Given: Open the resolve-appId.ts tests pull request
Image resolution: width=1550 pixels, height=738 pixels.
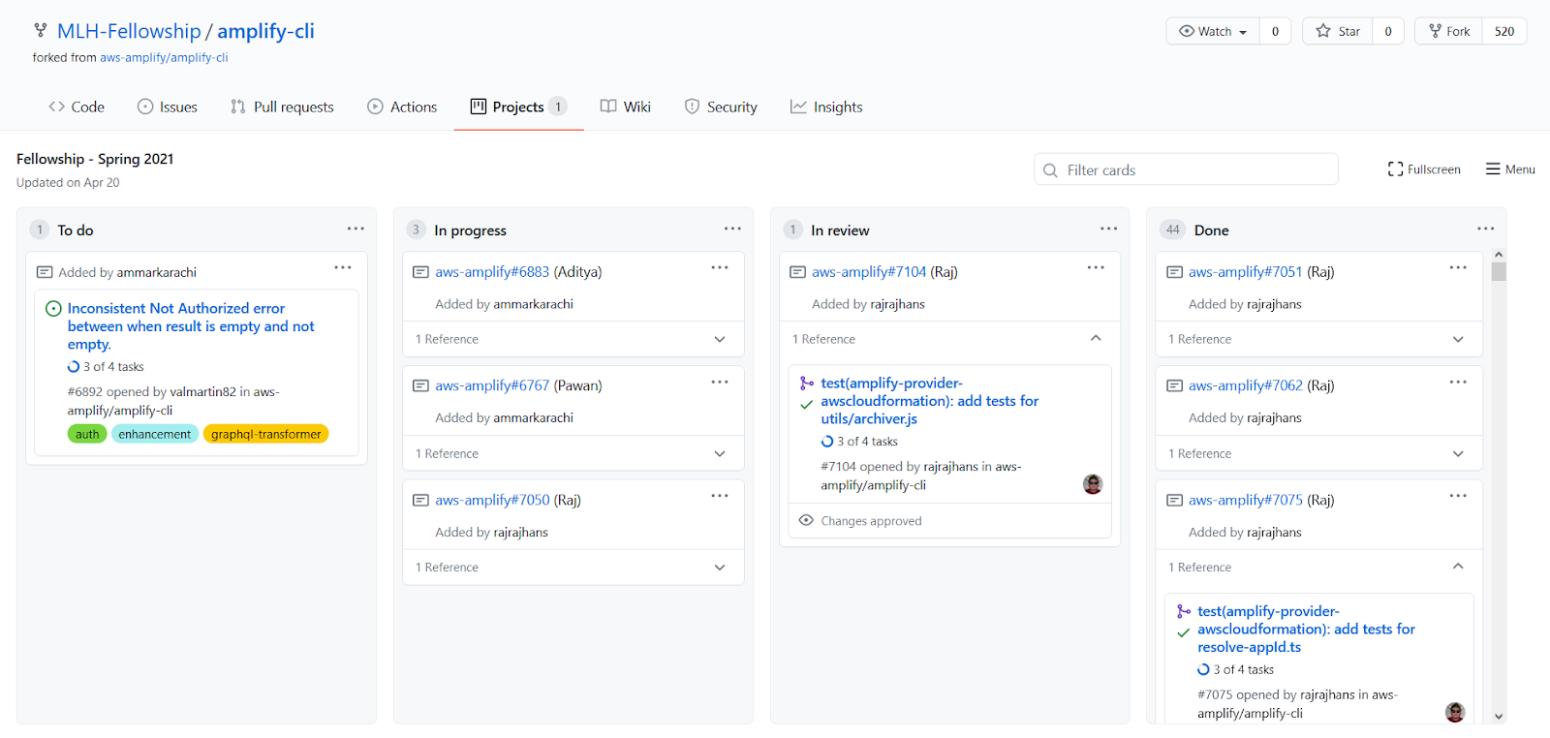Looking at the screenshot, I should (1306, 630).
